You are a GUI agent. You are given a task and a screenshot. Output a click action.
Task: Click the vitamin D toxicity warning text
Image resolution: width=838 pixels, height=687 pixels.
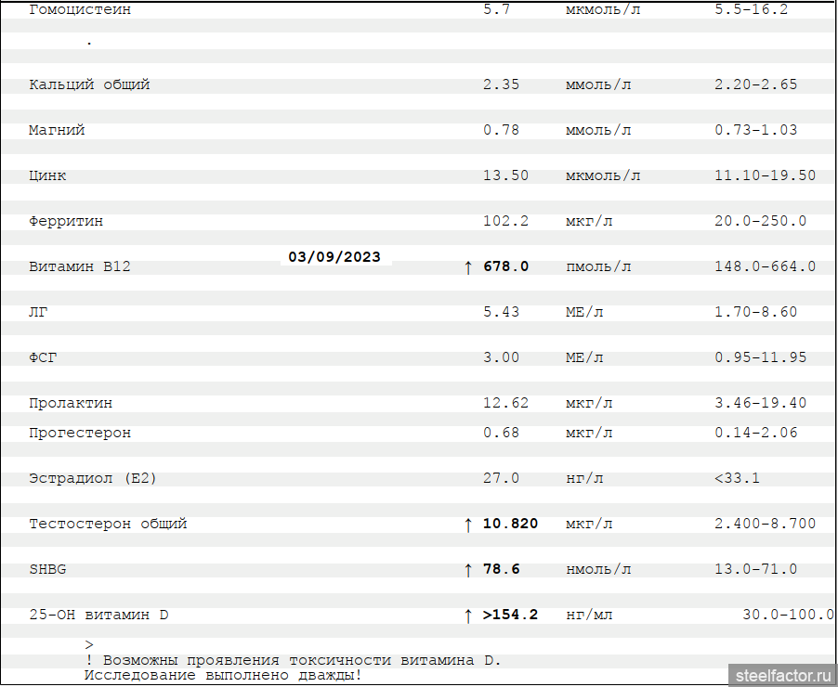[293, 660]
